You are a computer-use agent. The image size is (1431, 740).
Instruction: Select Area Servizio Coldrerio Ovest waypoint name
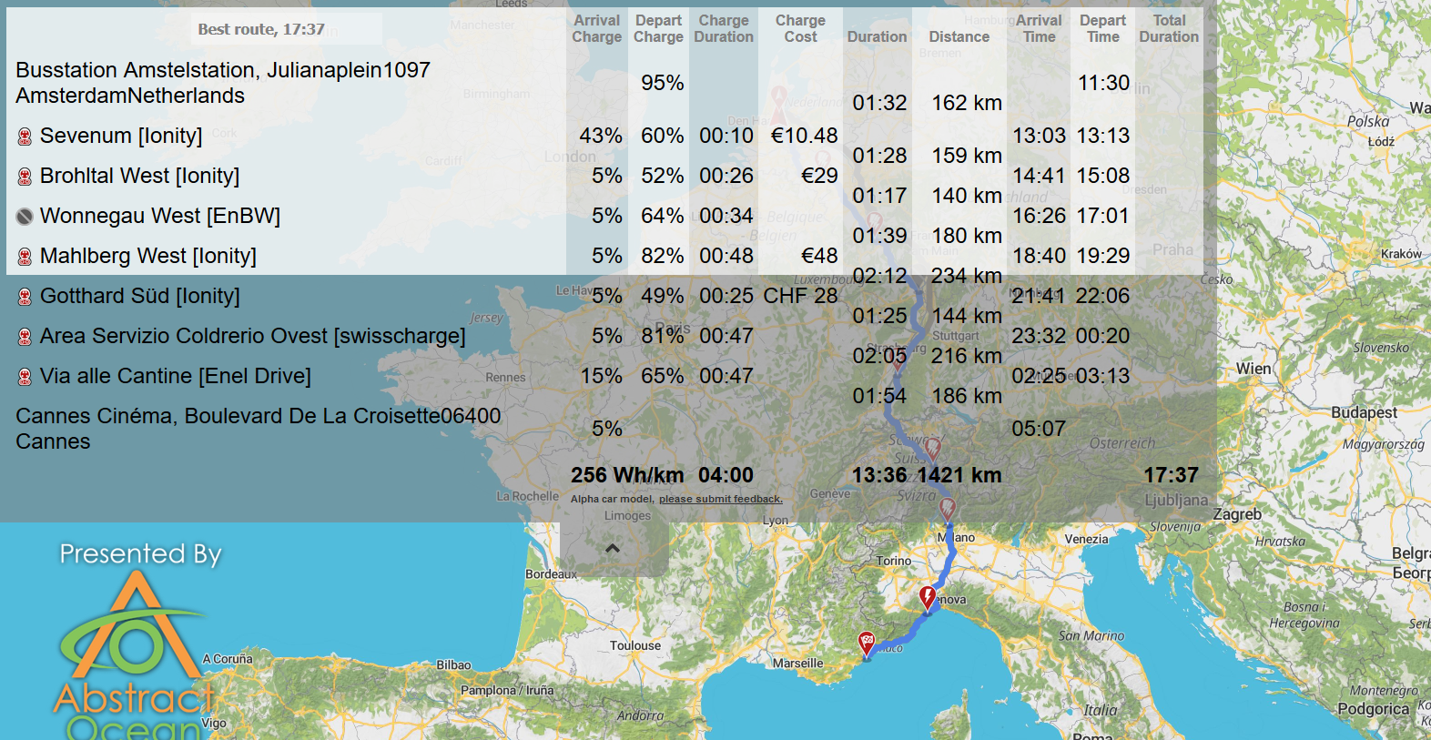[253, 336]
